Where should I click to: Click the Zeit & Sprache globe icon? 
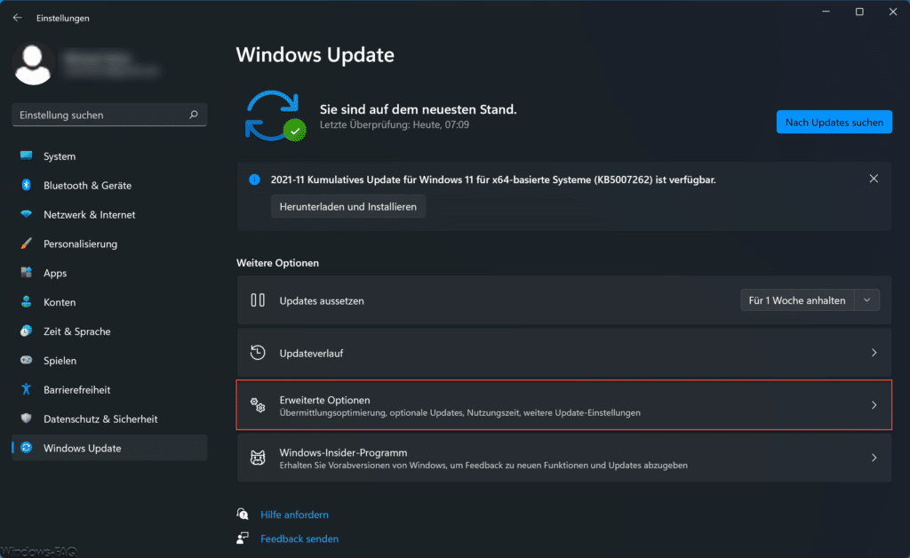click(26, 331)
